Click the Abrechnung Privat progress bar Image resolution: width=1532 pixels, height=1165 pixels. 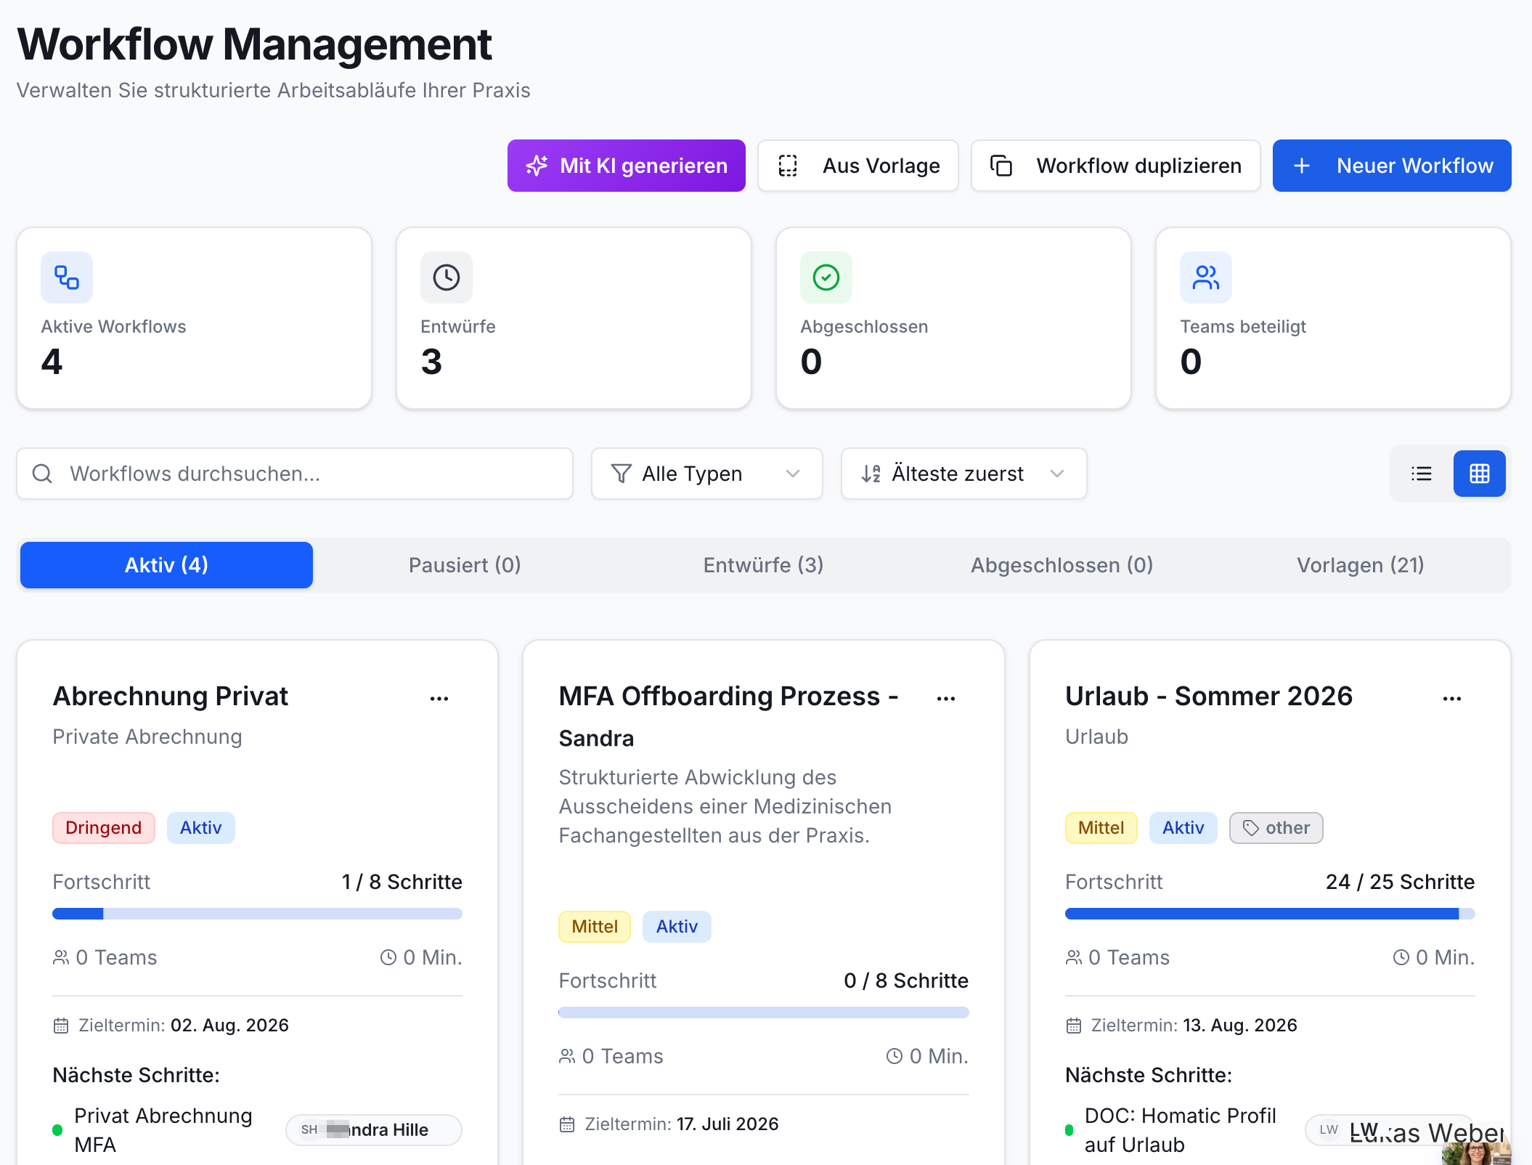click(257, 914)
